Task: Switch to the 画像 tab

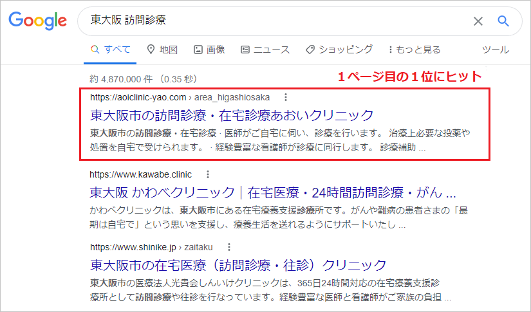Action: [x=209, y=50]
